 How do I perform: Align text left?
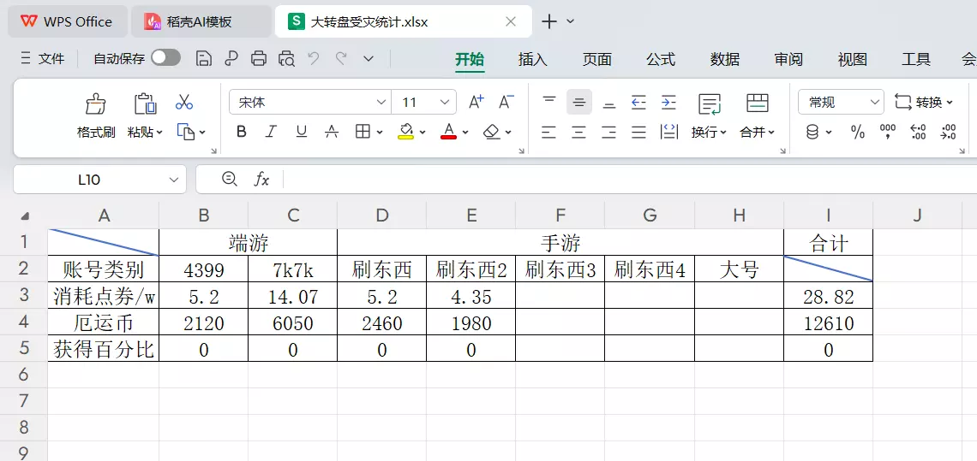549,132
